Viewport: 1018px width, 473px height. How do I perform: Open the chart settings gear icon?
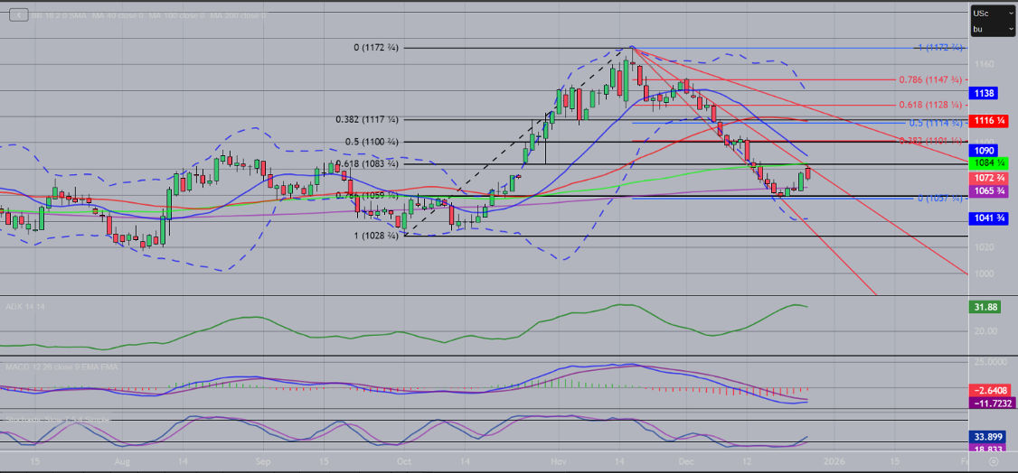993,461
